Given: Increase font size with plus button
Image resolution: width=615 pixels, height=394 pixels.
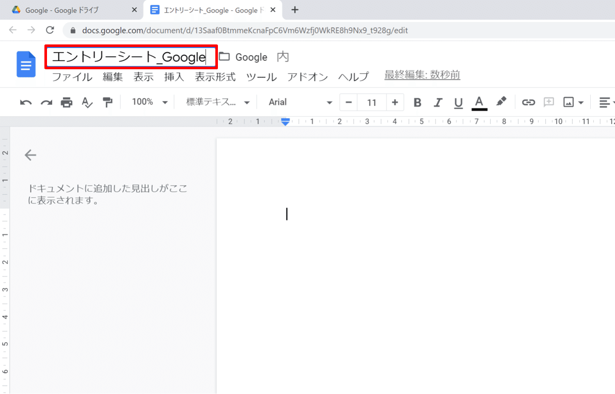Looking at the screenshot, I should tap(395, 102).
